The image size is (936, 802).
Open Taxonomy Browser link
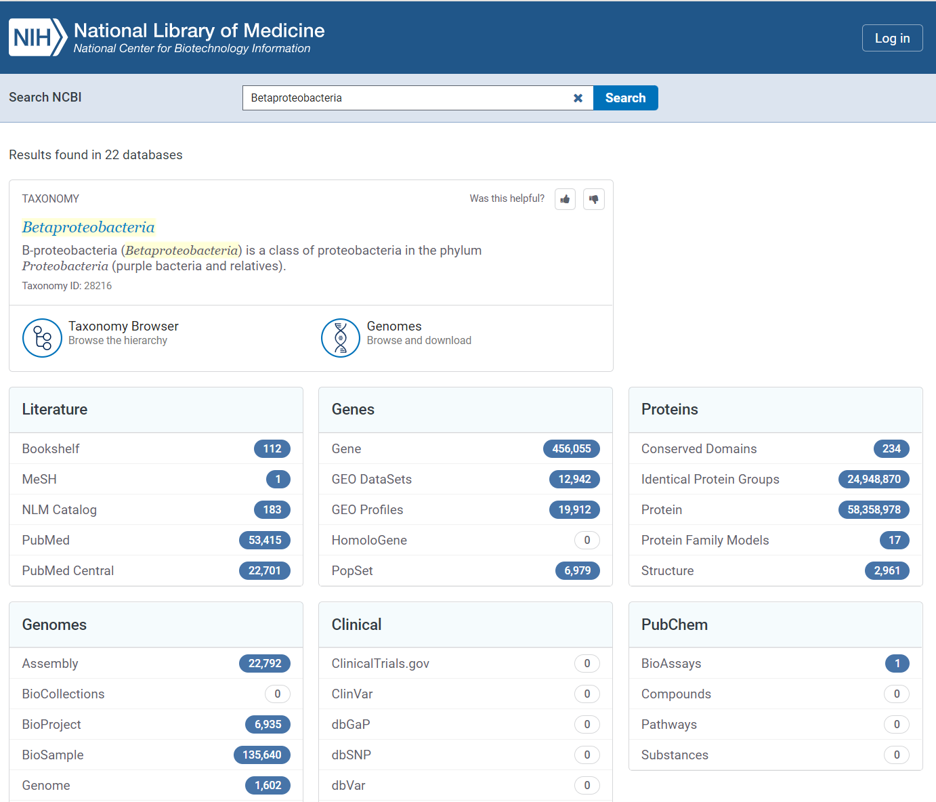(123, 326)
